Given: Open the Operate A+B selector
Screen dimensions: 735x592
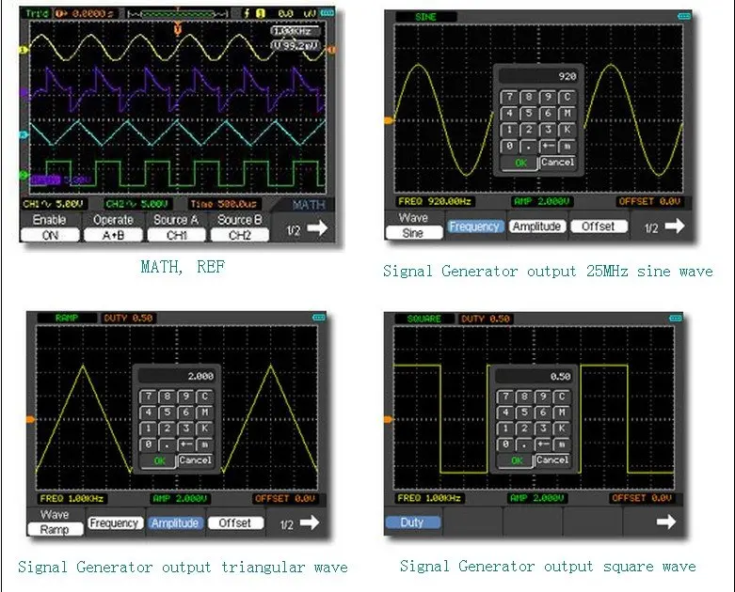Looking at the screenshot, I should [x=114, y=235].
